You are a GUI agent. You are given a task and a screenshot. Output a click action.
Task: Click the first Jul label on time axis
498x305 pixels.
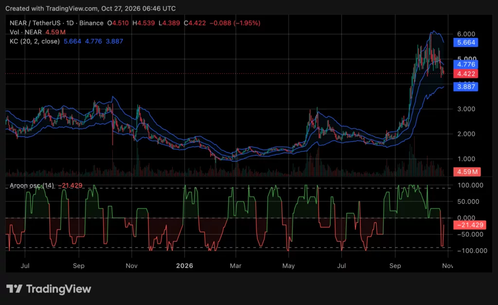[25, 266]
